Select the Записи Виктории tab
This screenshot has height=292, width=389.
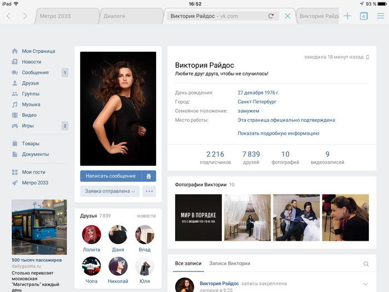[229, 263]
